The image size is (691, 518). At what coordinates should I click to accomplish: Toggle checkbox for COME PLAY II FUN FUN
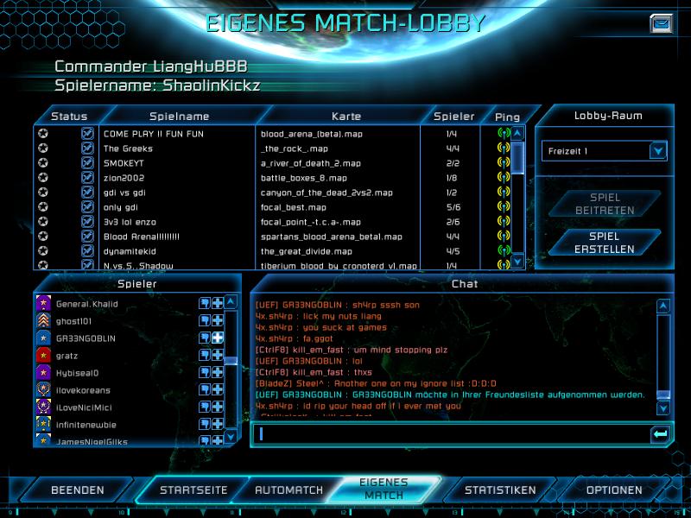click(x=87, y=134)
